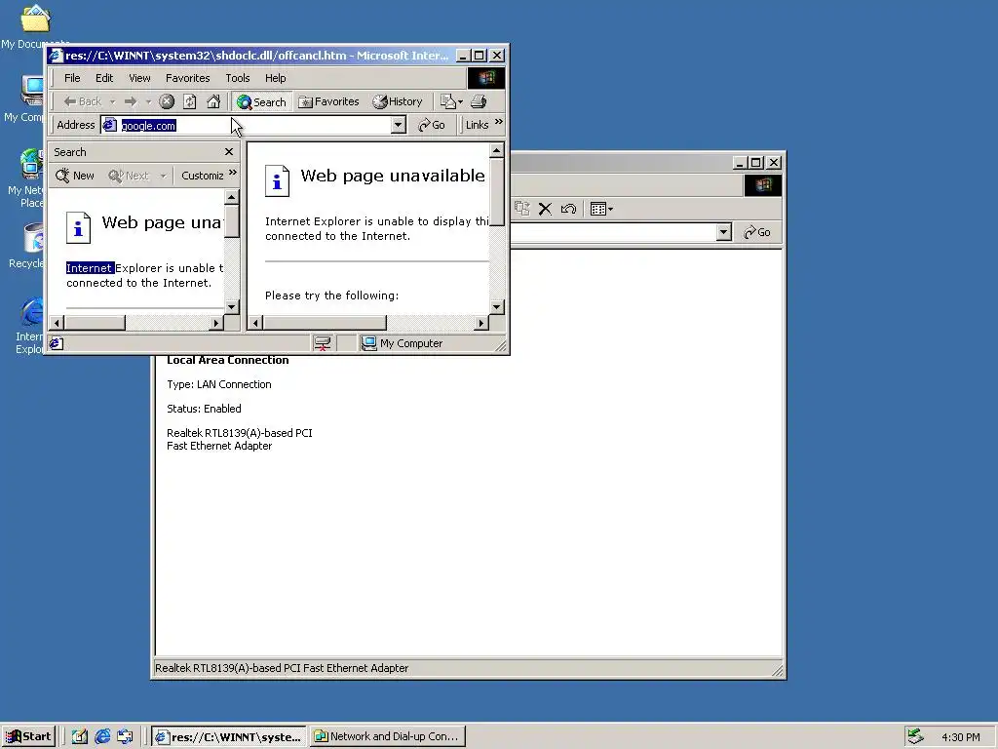The image size is (998, 749).
Task: Open address dropdown in Network Connections window
Action: pyautogui.click(x=724, y=232)
